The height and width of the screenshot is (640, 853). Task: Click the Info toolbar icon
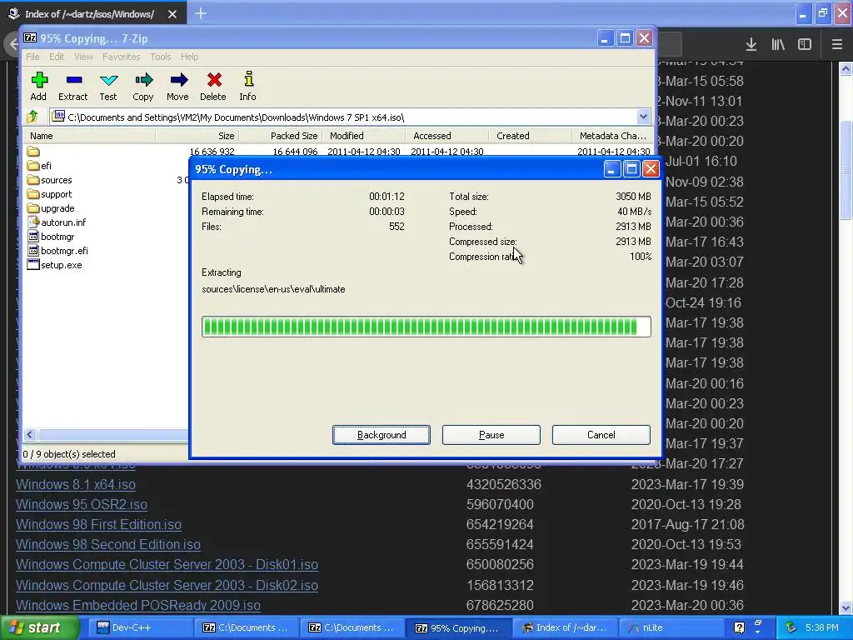coord(248,86)
